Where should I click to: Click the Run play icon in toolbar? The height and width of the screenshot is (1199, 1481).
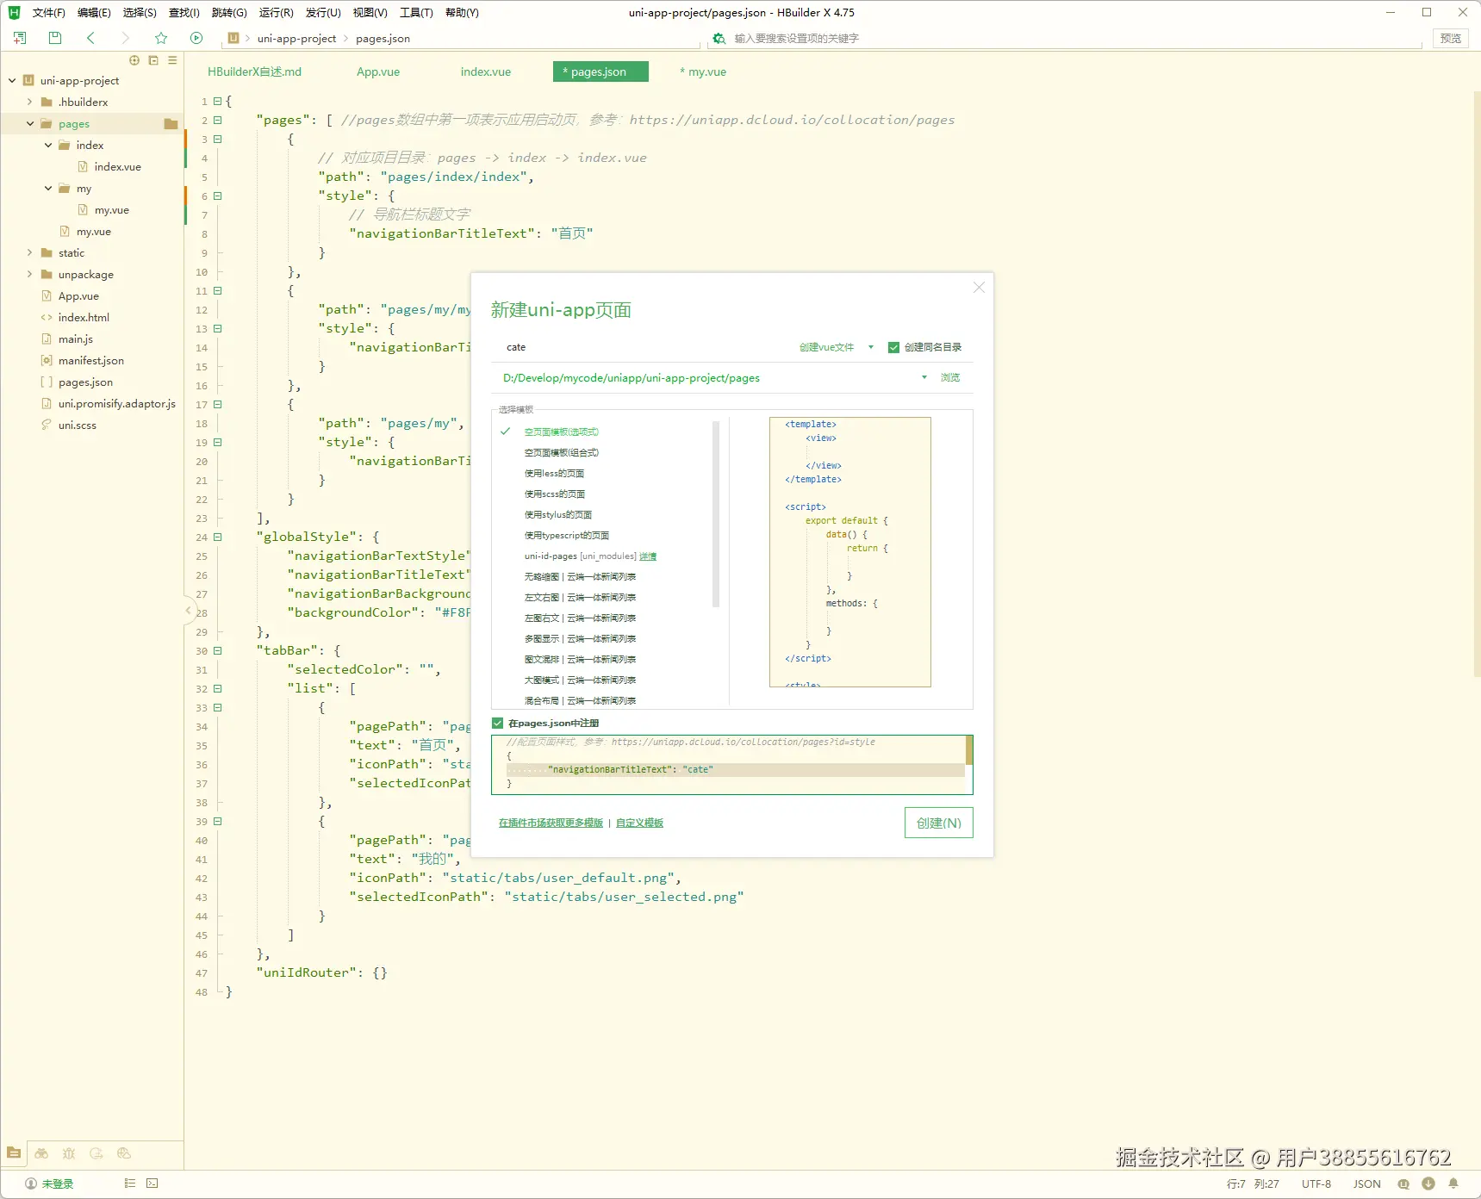click(x=196, y=38)
